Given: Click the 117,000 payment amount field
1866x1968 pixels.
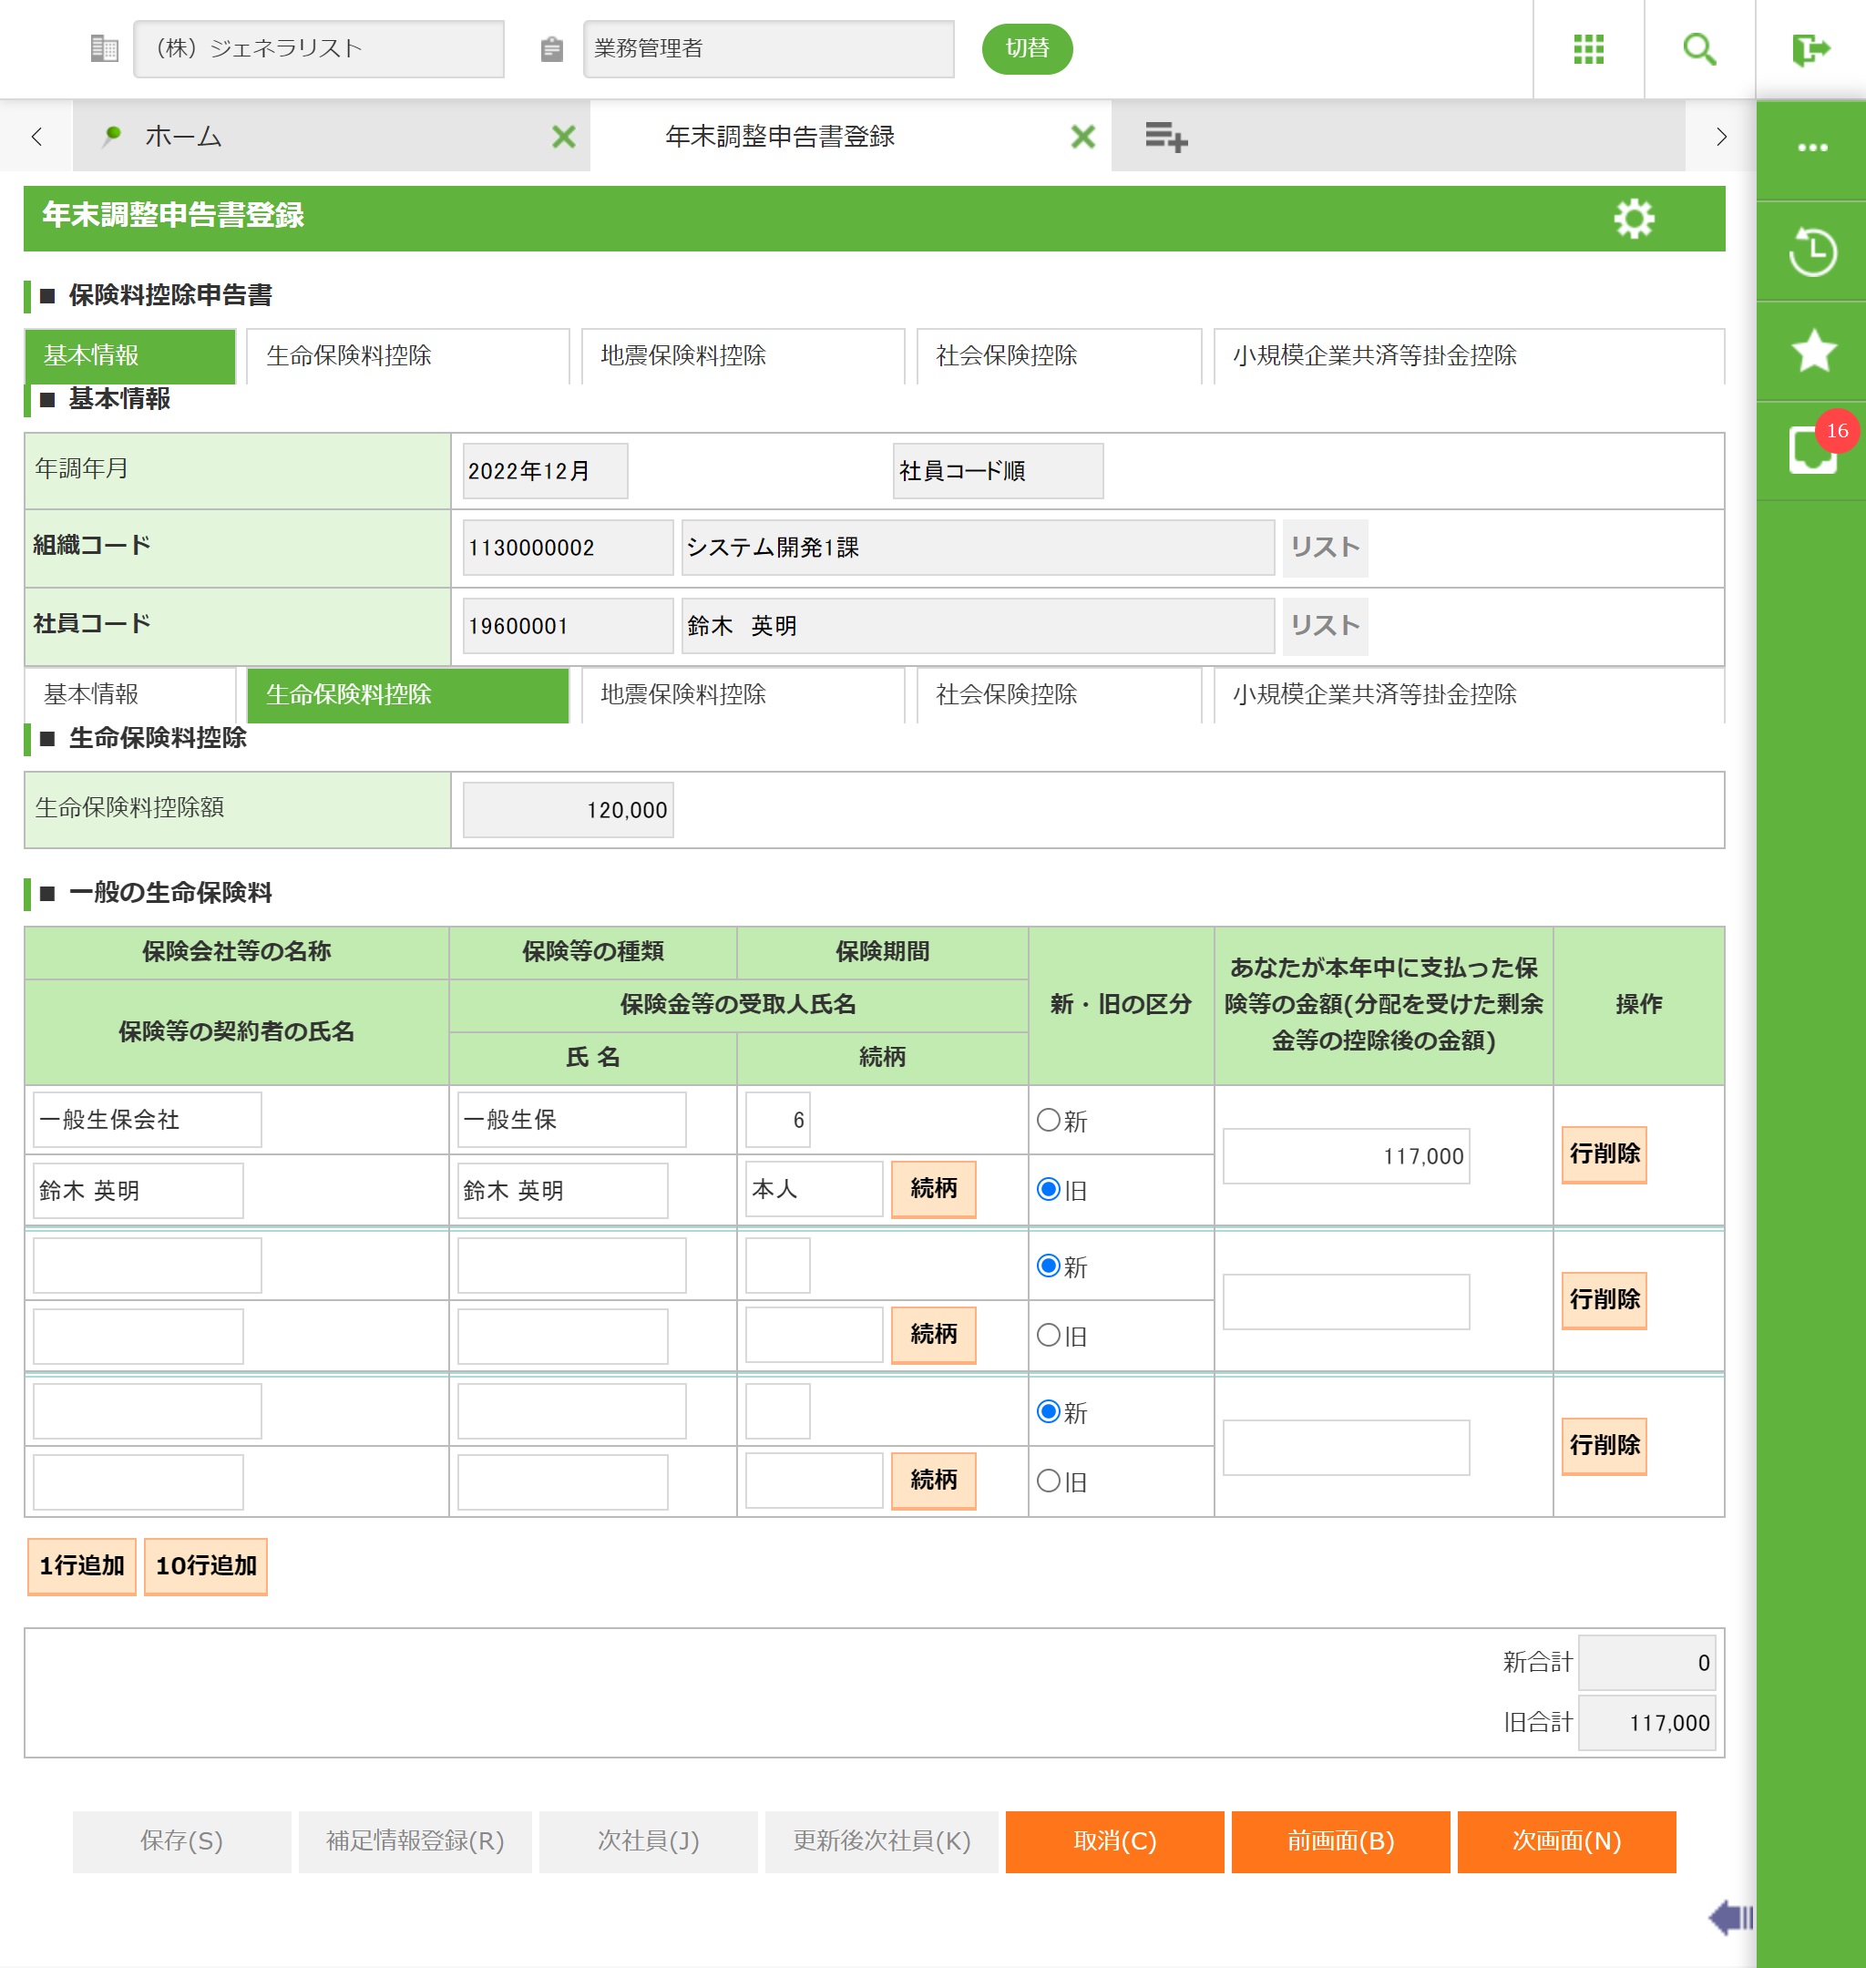Looking at the screenshot, I should coord(1345,1155).
